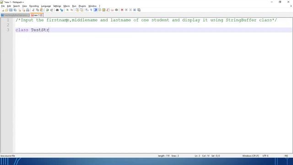Screen dimensions: 293x165
Task: Toggle file monitoring eye icon
Action: [x=116, y=10]
